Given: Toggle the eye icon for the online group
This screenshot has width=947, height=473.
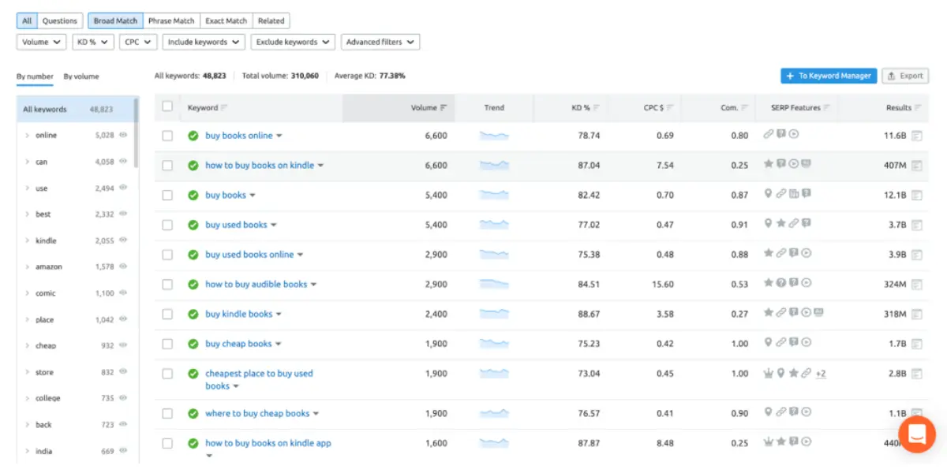Looking at the screenshot, I should pos(123,135).
